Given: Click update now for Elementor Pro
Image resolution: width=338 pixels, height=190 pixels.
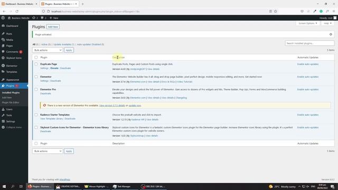Looking at the screenshot, I should [x=135, y=106].
